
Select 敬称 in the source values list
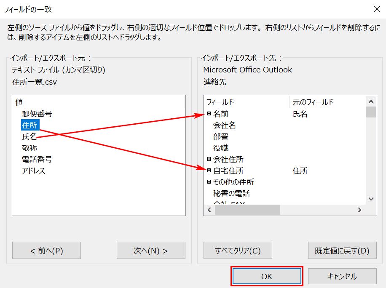(x=29, y=147)
